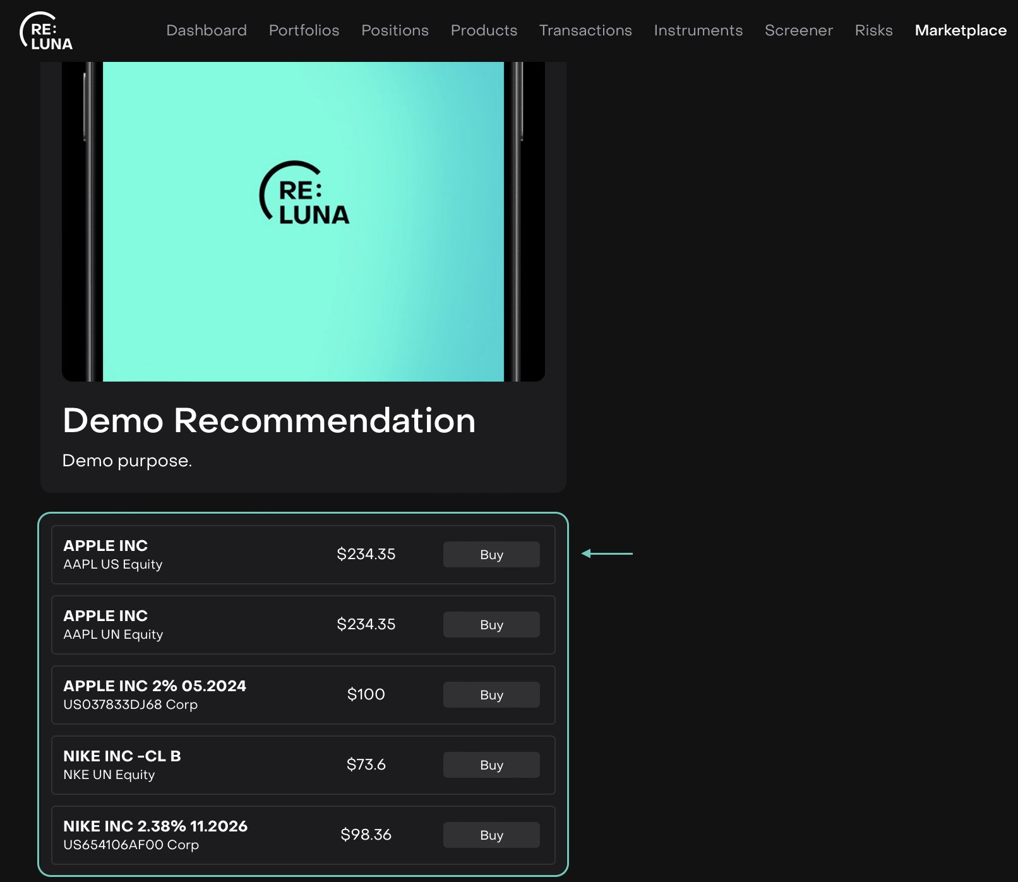Open the APPLE INC 2% 05.2024 row name
1018x882 pixels.
click(x=155, y=686)
